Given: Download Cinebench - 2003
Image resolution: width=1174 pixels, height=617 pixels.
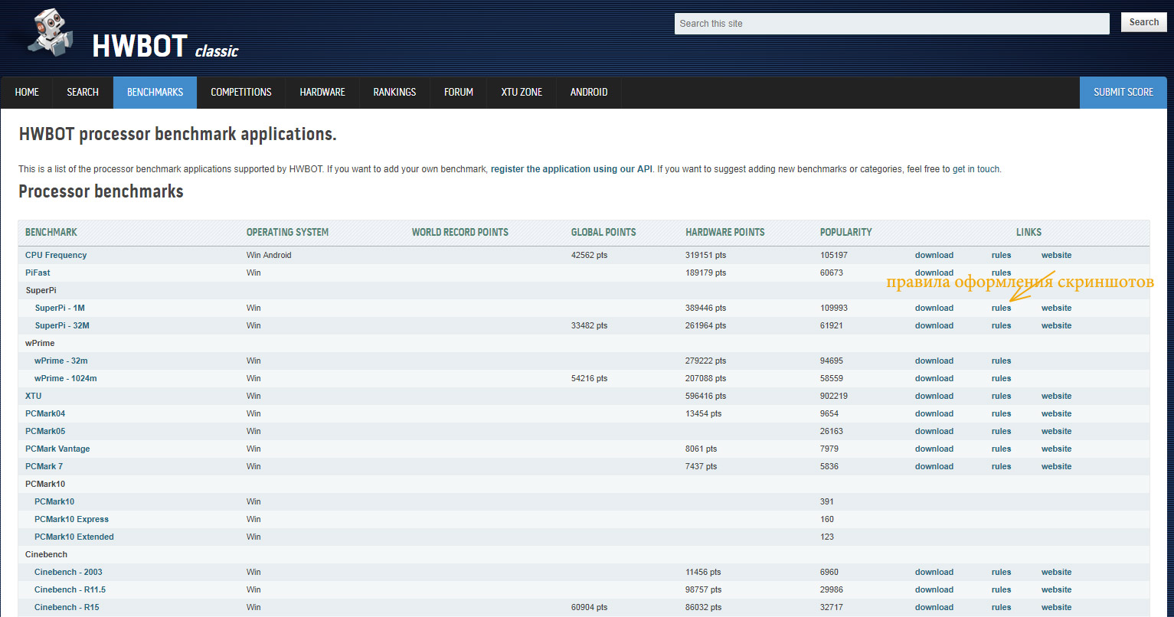Looking at the screenshot, I should [x=934, y=572].
